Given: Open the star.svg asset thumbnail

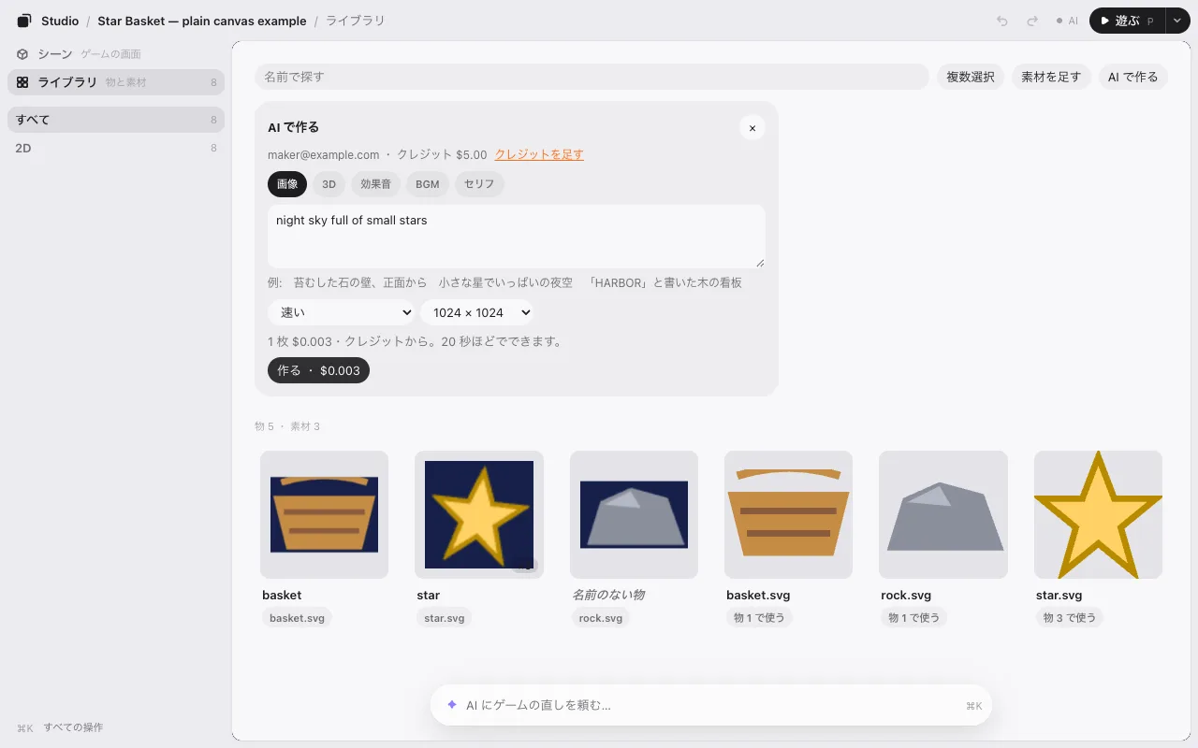Looking at the screenshot, I should point(1098,514).
